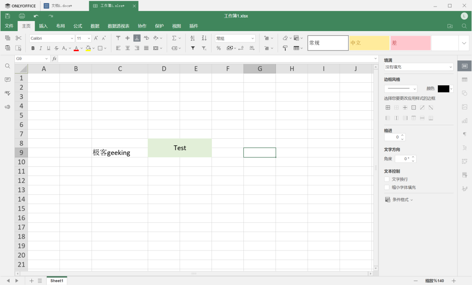Click the italic formatting icon
Image resolution: width=472 pixels, height=285 pixels.
tap(41, 48)
